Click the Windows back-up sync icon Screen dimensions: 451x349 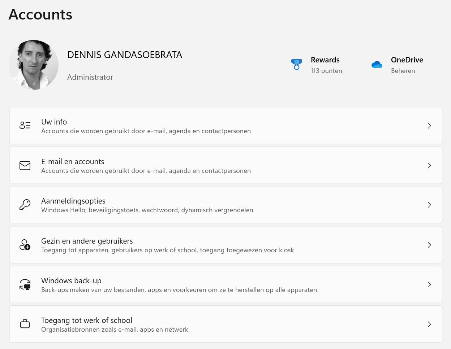pyautogui.click(x=25, y=284)
